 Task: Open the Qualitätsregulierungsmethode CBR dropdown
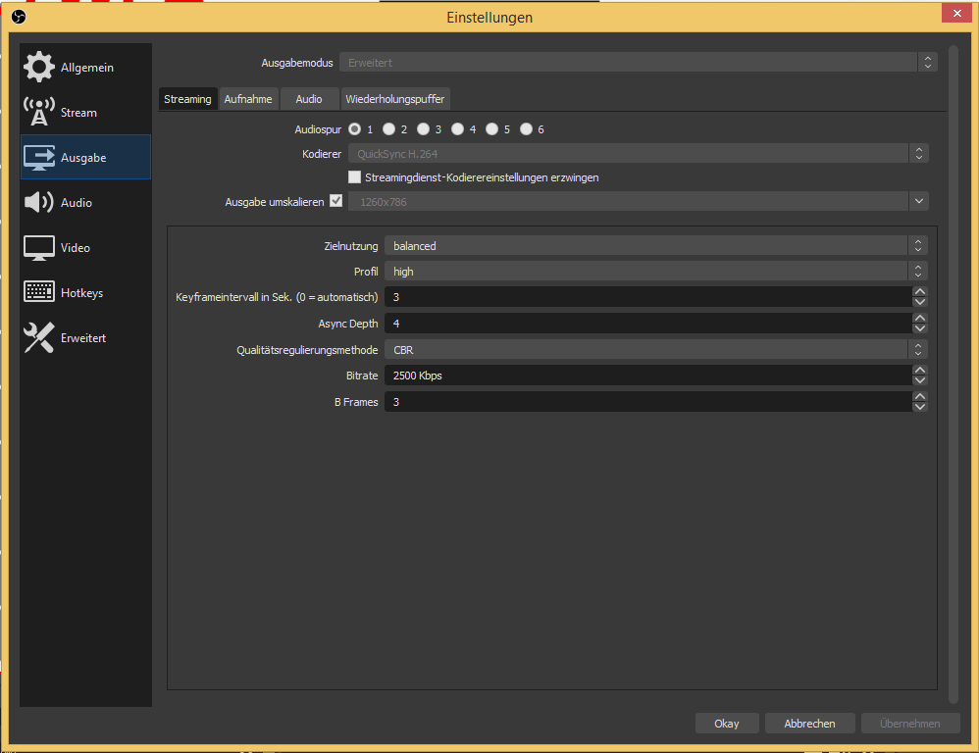click(x=655, y=350)
